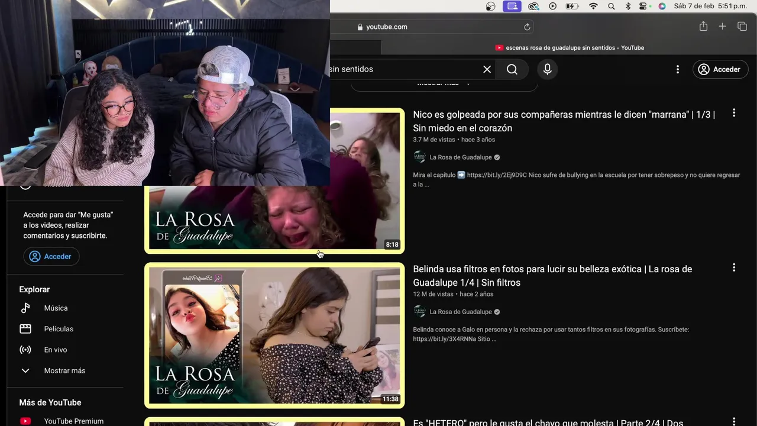This screenshot has height=426, width=757.
Task: Show Safari tab overview
Action: (x=742, y=27)
